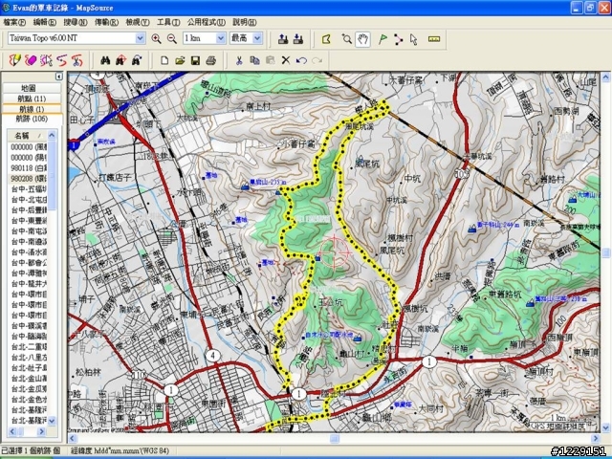Open the Taiwan Topo v6.00 NT map dropdown

141,38
